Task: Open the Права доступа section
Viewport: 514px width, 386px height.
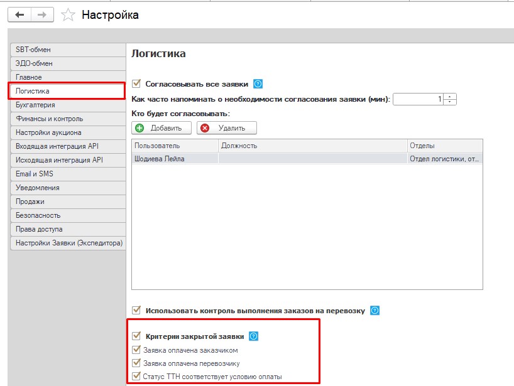Action: pyautogui.click(x=68, y=229)
